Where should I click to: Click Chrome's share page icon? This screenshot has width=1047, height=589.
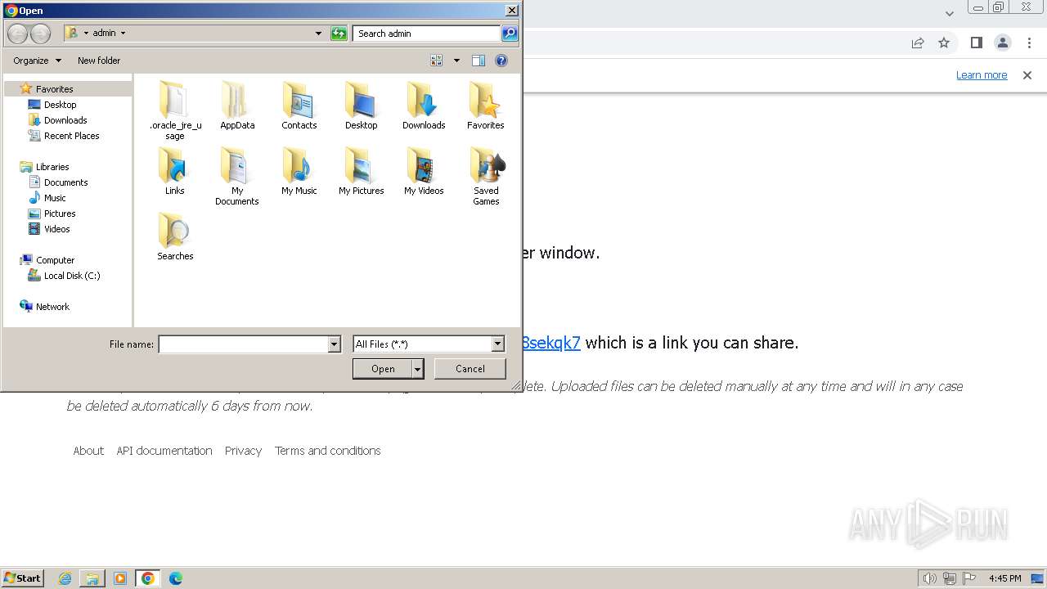click(918, 43)
